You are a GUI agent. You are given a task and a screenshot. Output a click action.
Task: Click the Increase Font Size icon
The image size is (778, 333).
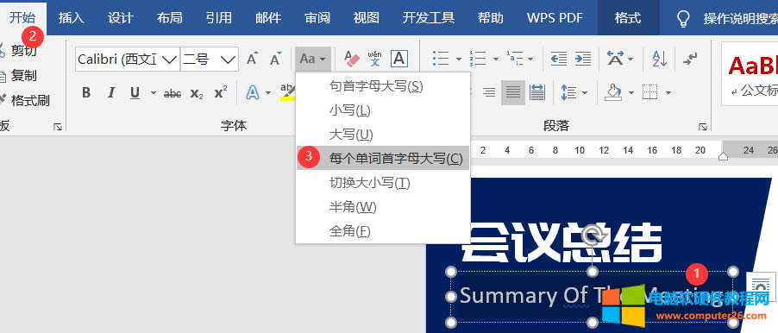pos(253,60)
